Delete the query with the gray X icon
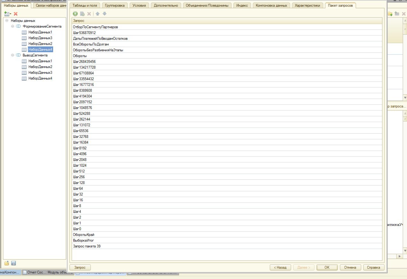Image resolution: width=407 pixels, height=279 pixels. click(x=89, y=14)
